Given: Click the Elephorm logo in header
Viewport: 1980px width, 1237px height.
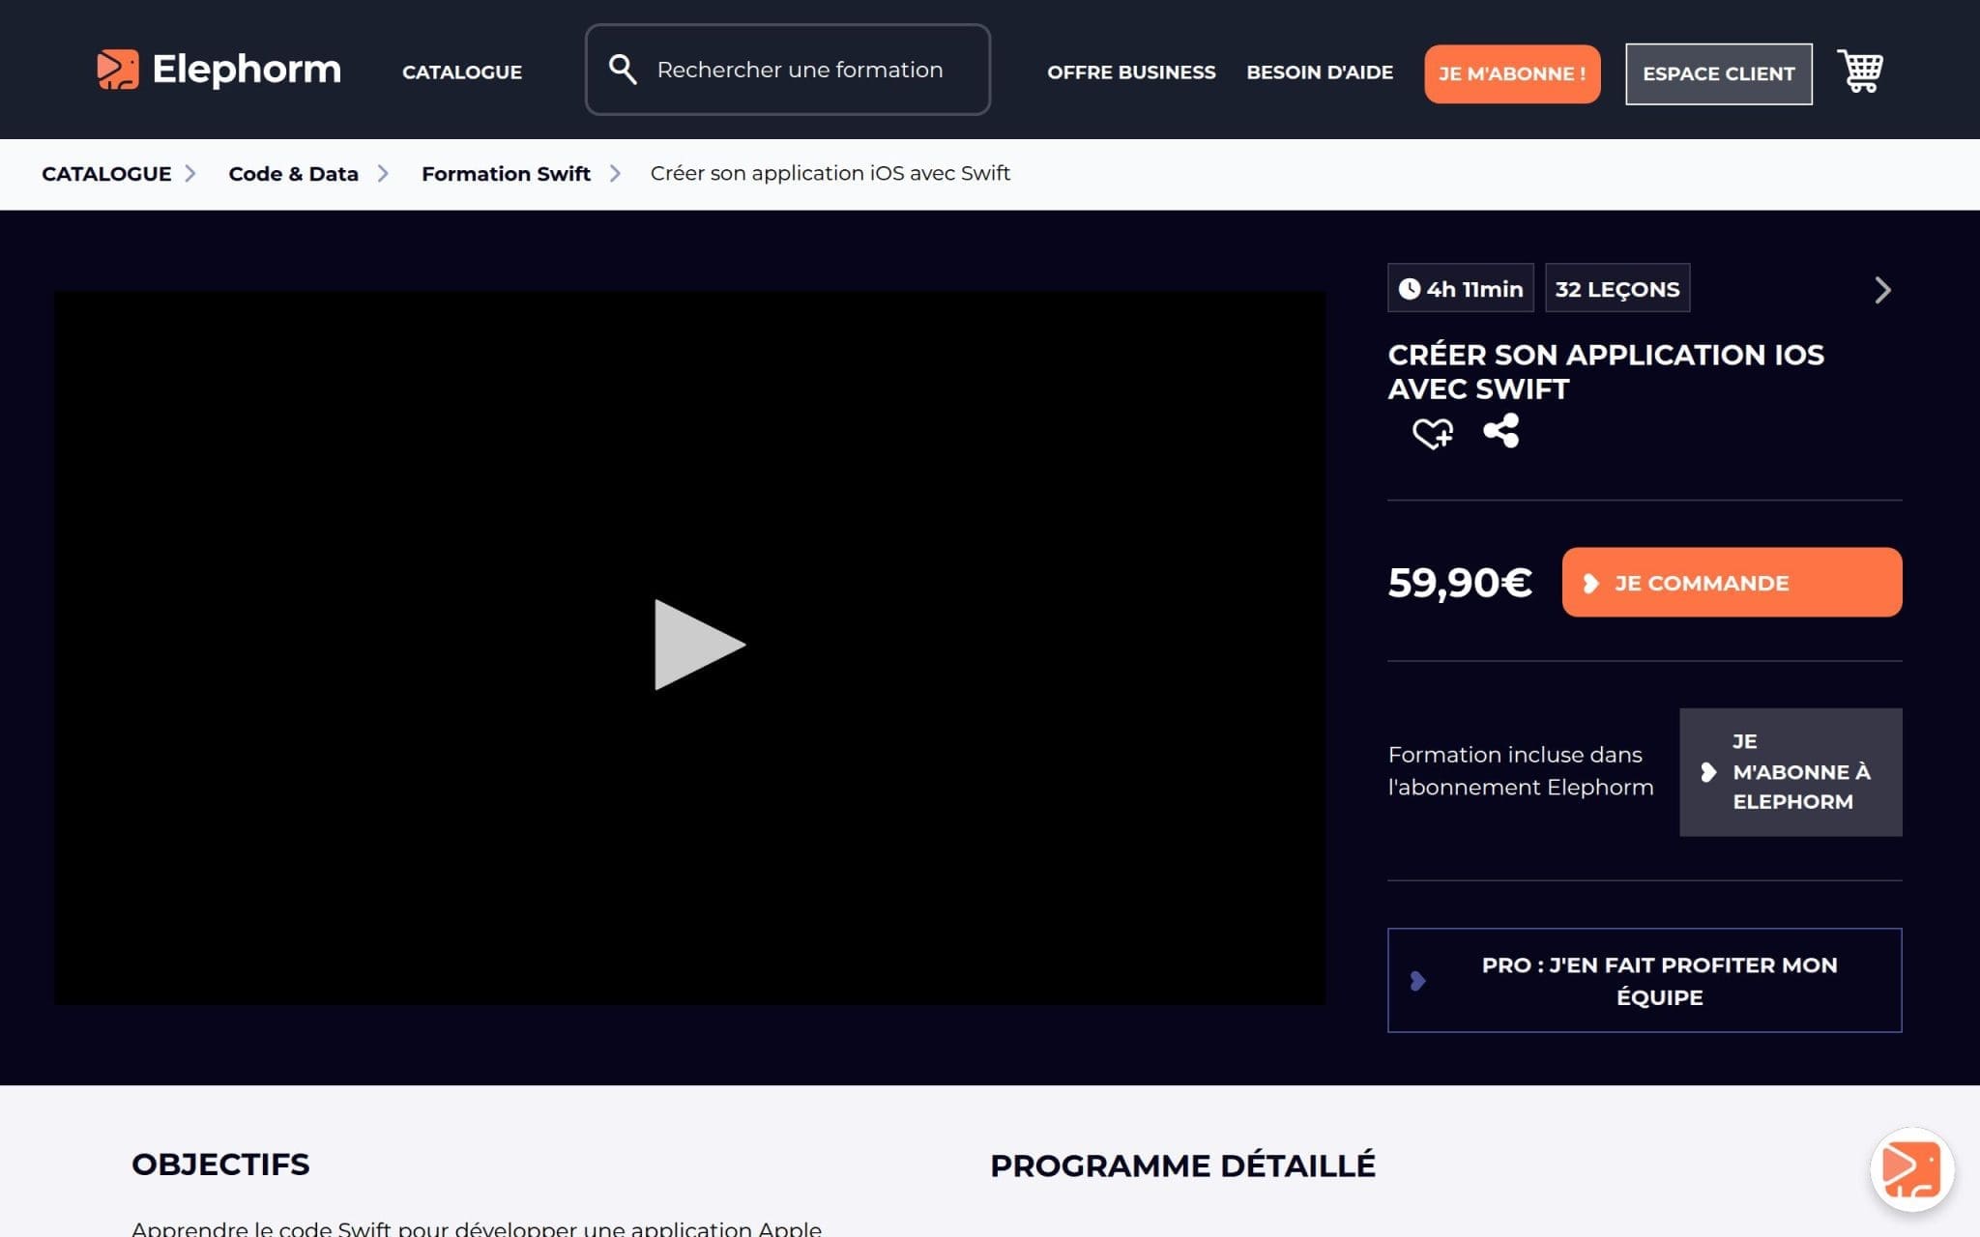Looking at the screenshot, I should coord(219,70).
